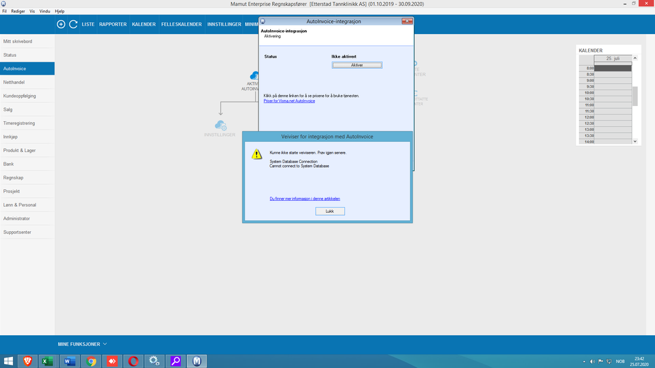Select Supportsenter in sidebar
655x368 pixels.
pyautogui.click(x=27, y=232)
